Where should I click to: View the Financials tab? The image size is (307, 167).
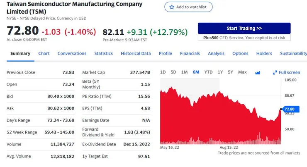pos(190,53)
